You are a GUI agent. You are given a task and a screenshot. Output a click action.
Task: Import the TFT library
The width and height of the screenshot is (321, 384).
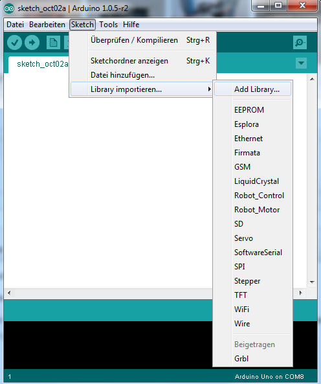point(253,295)
